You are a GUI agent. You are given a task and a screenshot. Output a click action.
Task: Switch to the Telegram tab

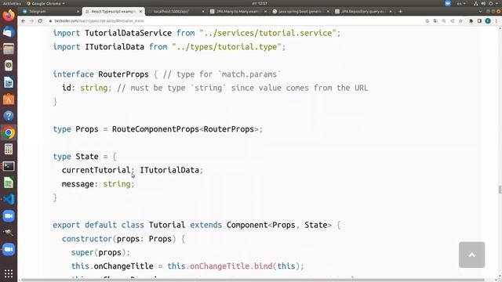[x=50, y=11]
